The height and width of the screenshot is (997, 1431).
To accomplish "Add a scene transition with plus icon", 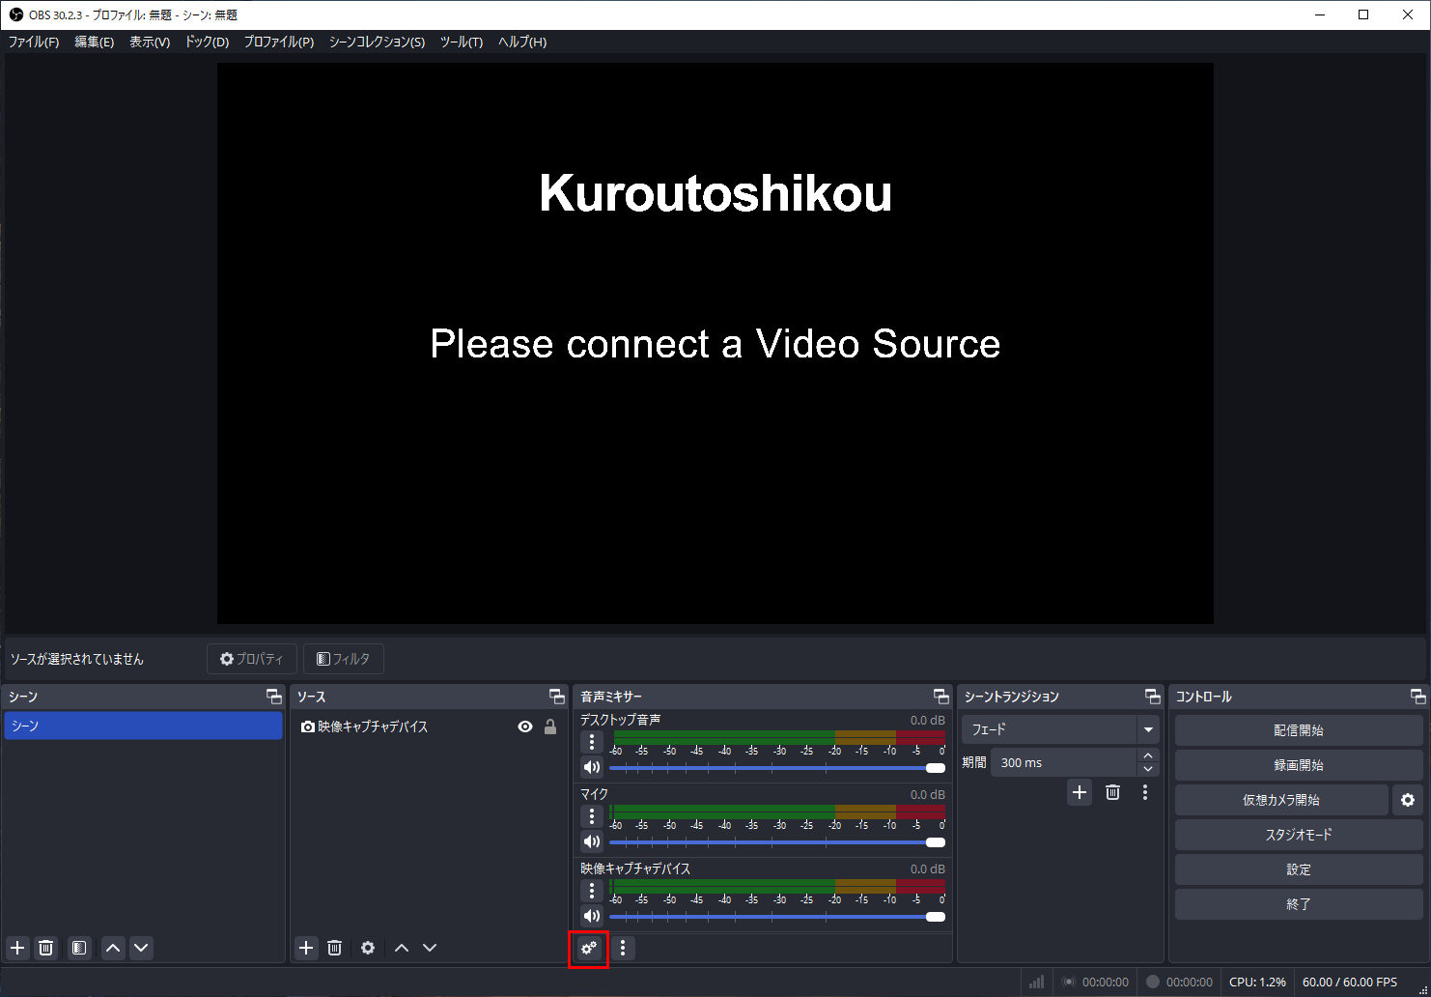I will (1080, 792).
